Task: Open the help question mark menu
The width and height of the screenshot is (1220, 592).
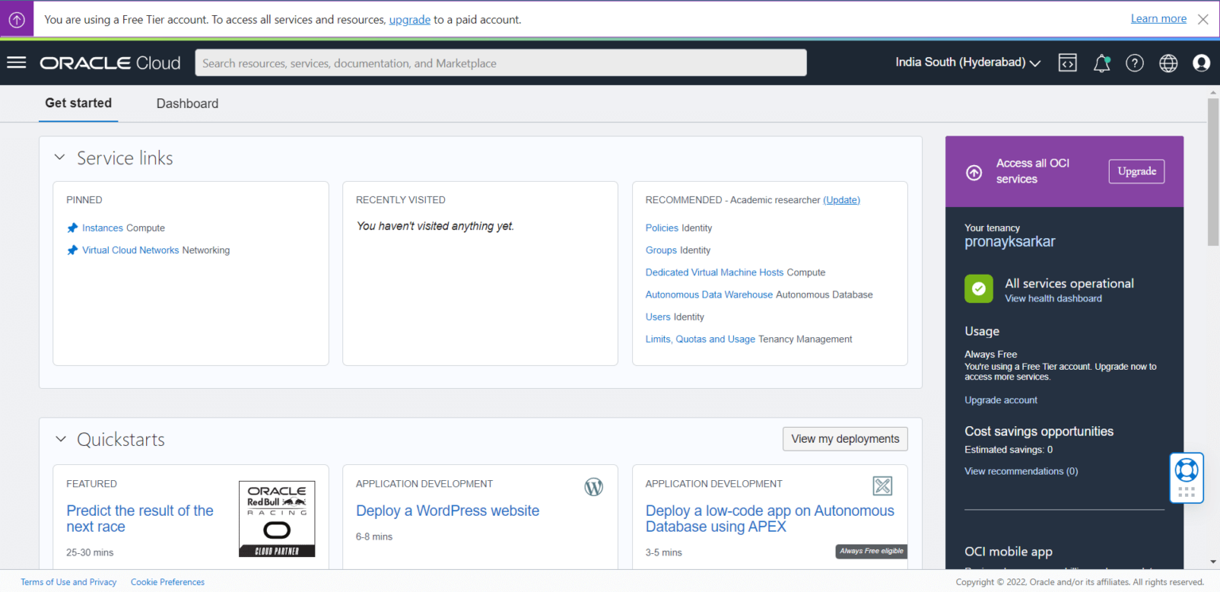Action: pos(1134,63)
